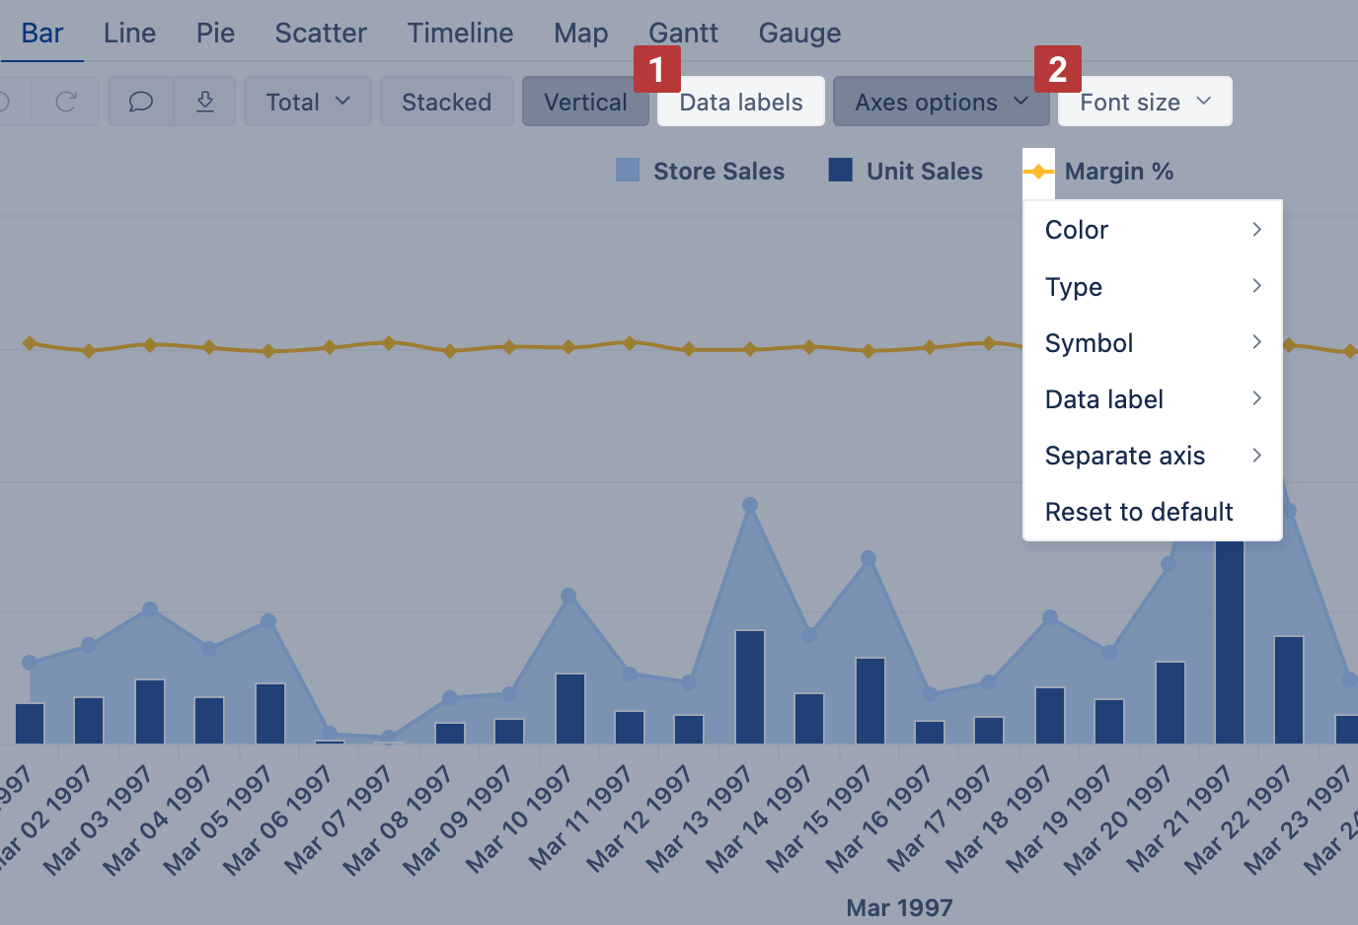This screenshot has width=1358, height=925.
Task: Open the Axes options dropdown
Action: click(x=942, y=102)
